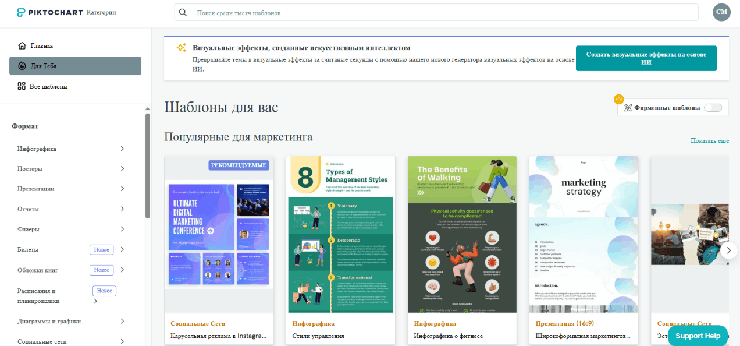This screenshot has height=346, width=740.
Task: Click Создать визуальные эффекты на основе ИИ
Action: 646,58
